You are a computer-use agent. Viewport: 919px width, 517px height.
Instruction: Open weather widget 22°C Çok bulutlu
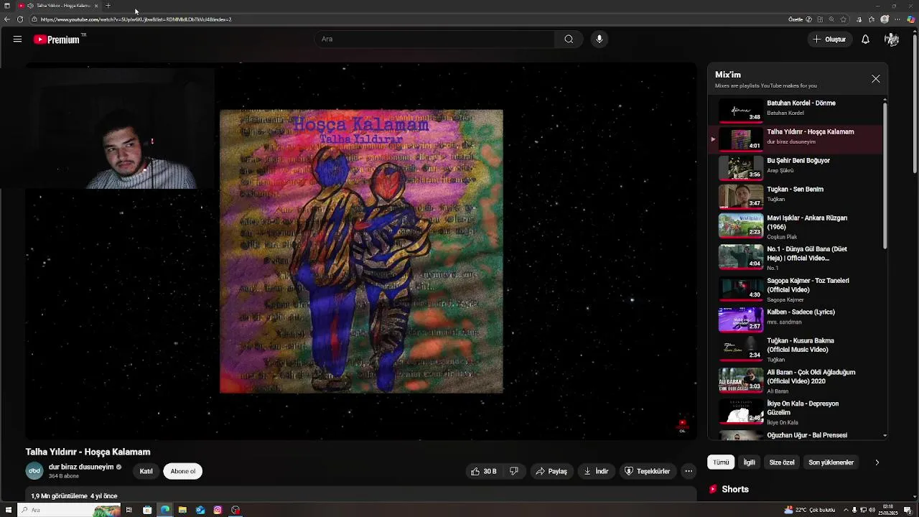pos(810,510)
